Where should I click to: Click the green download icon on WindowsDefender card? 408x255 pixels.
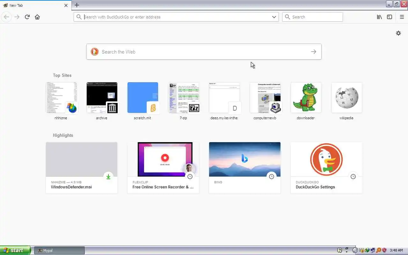108,177
